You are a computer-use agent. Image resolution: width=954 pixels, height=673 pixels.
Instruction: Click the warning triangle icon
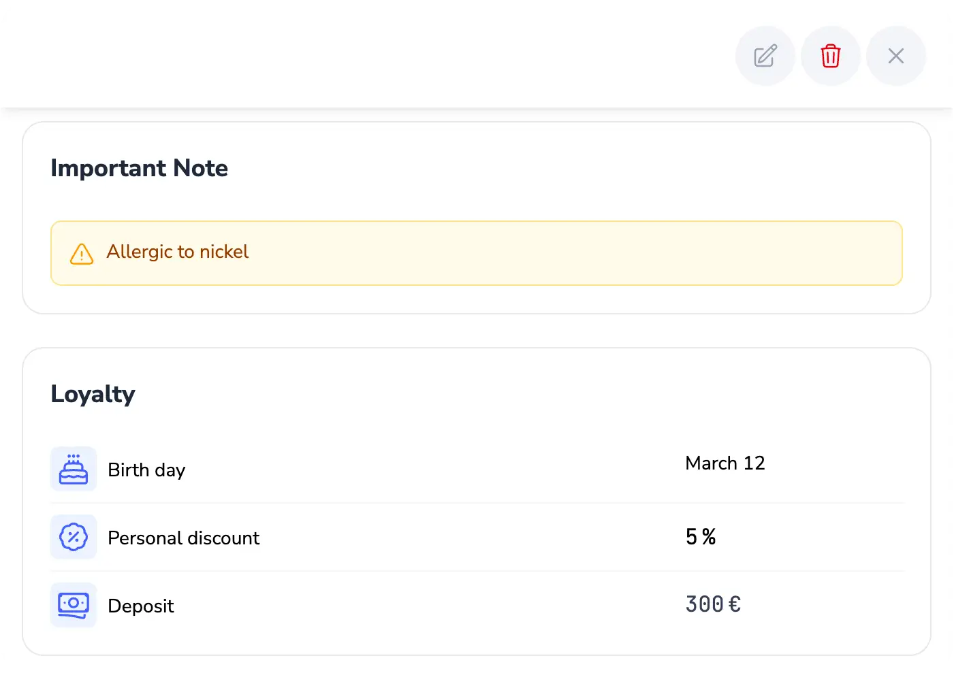coord(81,253)
